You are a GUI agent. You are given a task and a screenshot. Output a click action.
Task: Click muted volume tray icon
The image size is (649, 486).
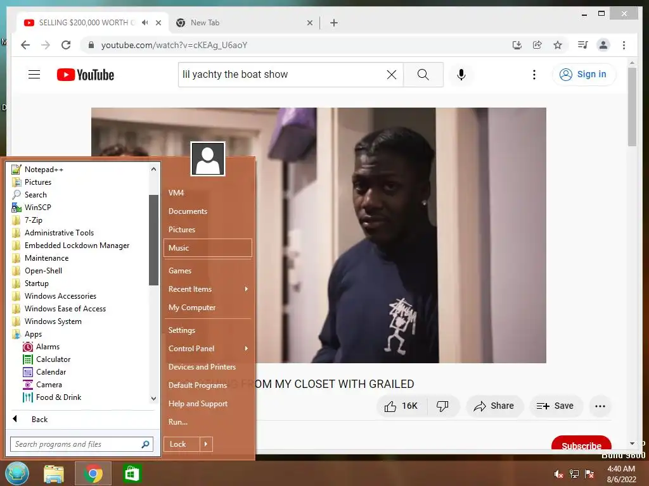click(x=559, y=474)
